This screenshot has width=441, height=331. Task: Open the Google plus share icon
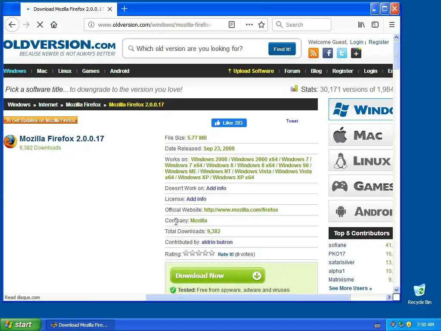click(x=356, y=53)
